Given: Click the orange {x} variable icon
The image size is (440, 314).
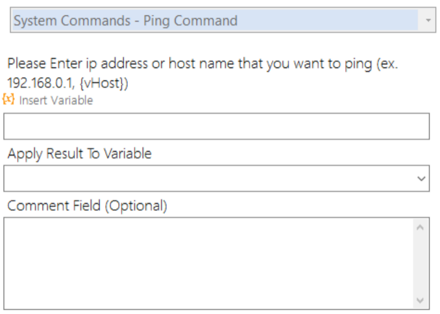Looking at the screenshot, I should click(x=9, y=100).
